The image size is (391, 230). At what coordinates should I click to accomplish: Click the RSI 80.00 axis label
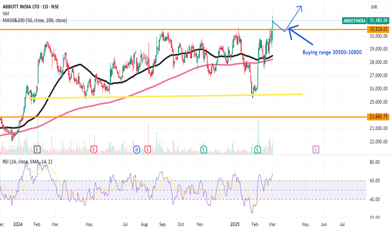[375, 162]
